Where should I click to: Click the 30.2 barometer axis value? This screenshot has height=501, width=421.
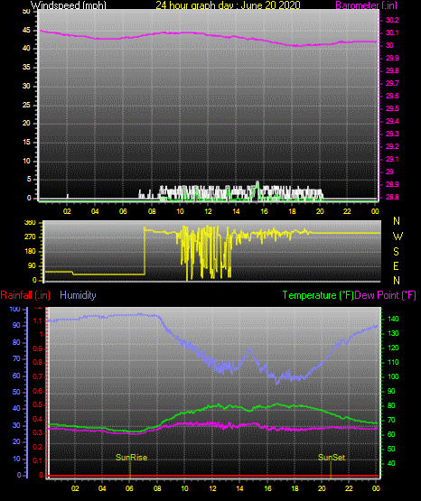pyautogui.click(x=392, y=20)
